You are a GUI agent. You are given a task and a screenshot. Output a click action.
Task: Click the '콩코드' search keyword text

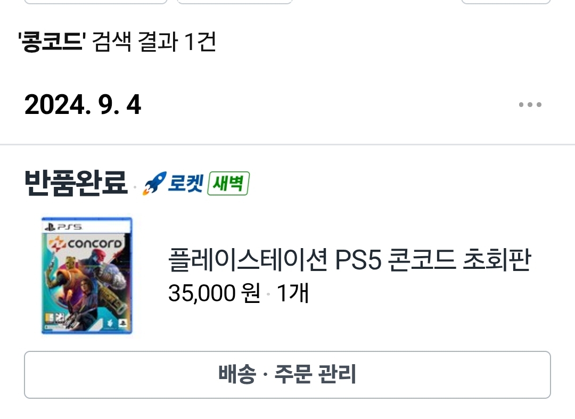coord(52,41)
